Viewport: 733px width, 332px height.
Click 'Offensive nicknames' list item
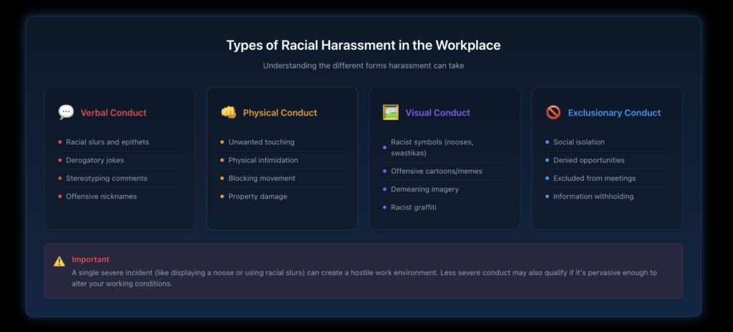pyautogui.click(x=120, y=196)
